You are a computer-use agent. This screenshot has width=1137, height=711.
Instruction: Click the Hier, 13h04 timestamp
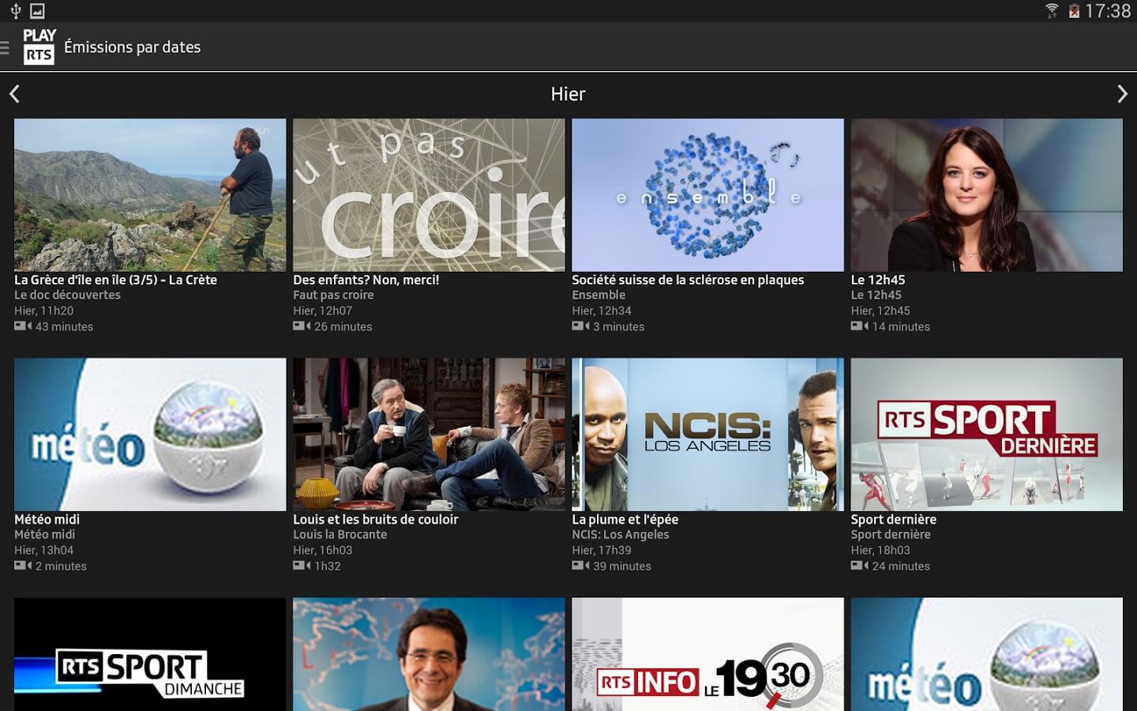click(43, 550)
